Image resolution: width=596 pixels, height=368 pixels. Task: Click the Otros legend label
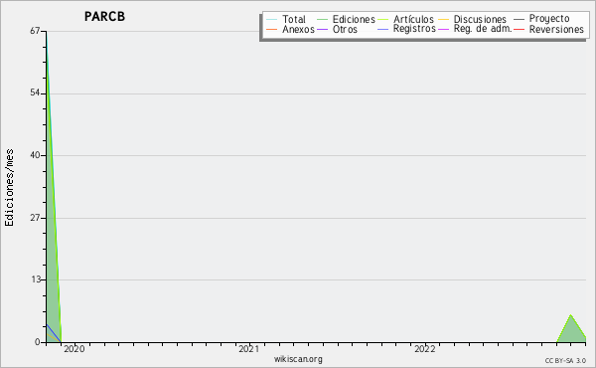345,29
